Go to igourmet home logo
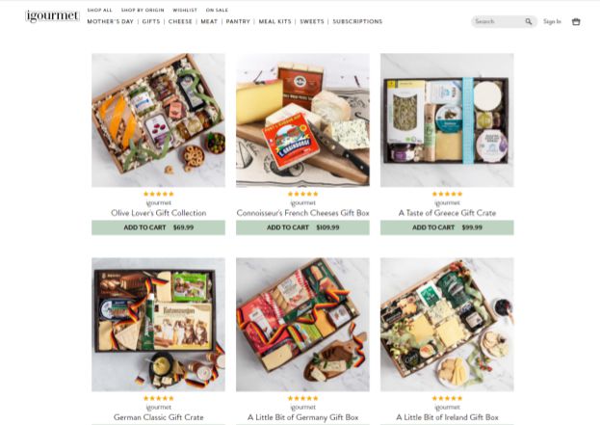The width and height of the screenshot is (600, 425). 52,16
